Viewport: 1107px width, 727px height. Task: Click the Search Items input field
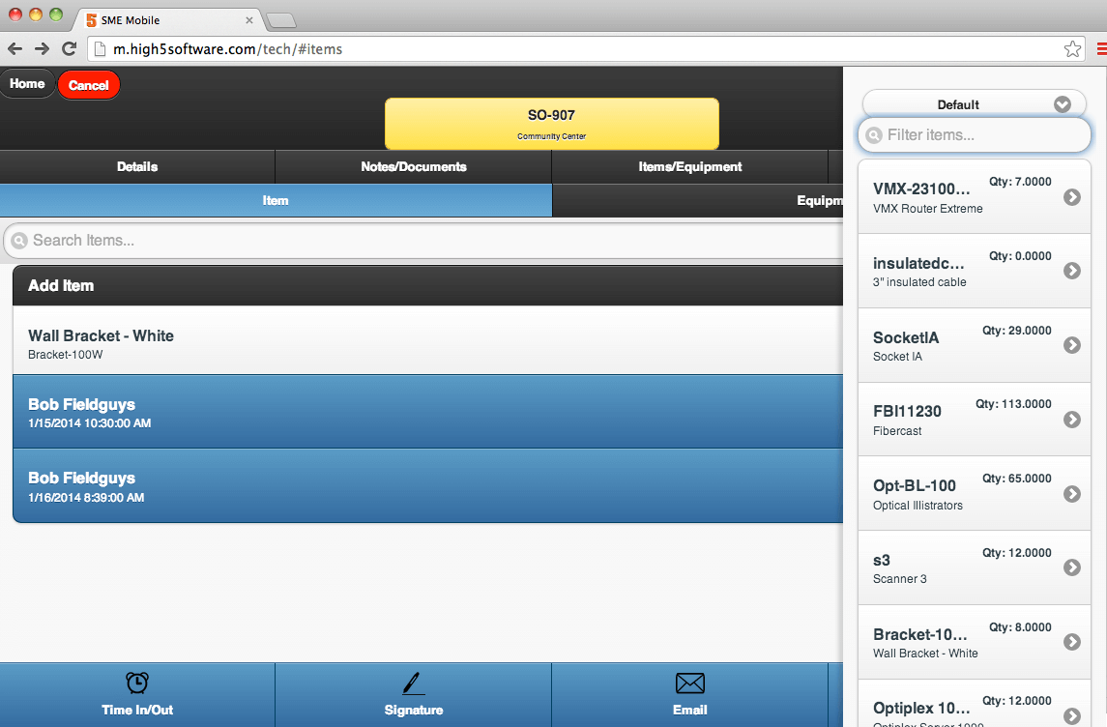[425, 241]
